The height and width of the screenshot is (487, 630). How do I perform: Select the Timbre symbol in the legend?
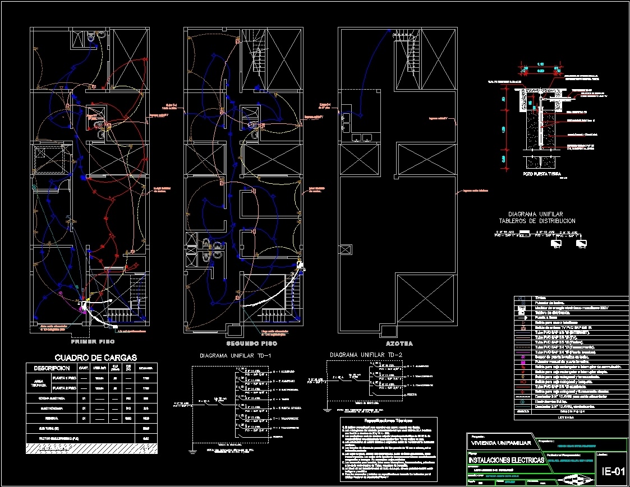[521, 298]
